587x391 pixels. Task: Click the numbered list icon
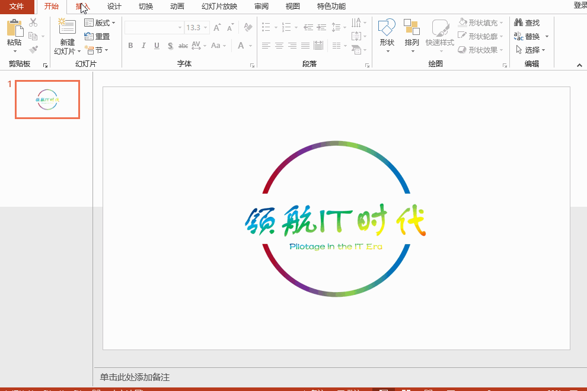tap(286, 27)
